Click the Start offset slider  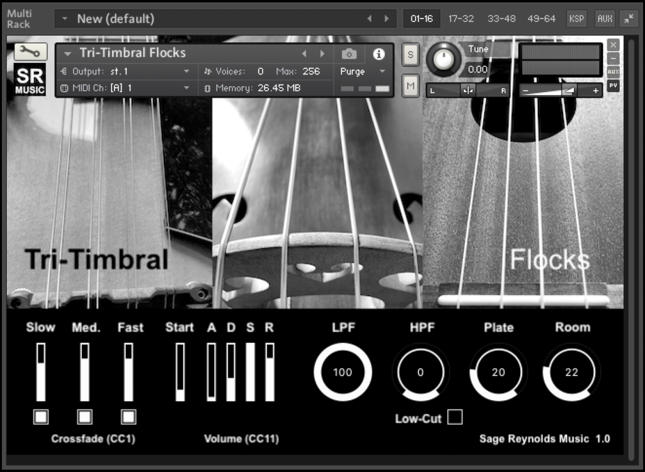180,372
